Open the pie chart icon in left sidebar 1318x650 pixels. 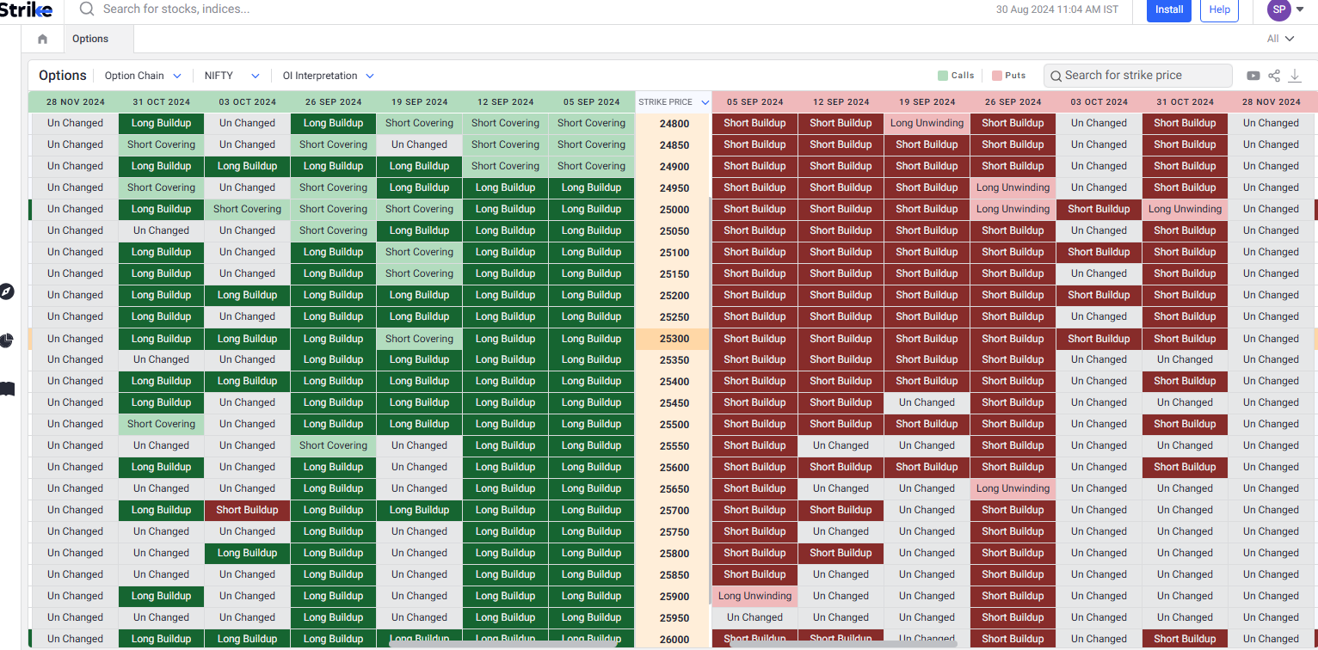click(7, 340)
